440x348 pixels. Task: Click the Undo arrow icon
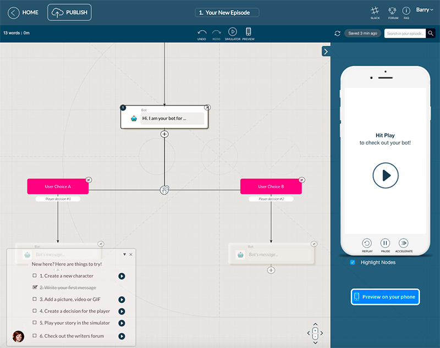[x=201, y=32]
